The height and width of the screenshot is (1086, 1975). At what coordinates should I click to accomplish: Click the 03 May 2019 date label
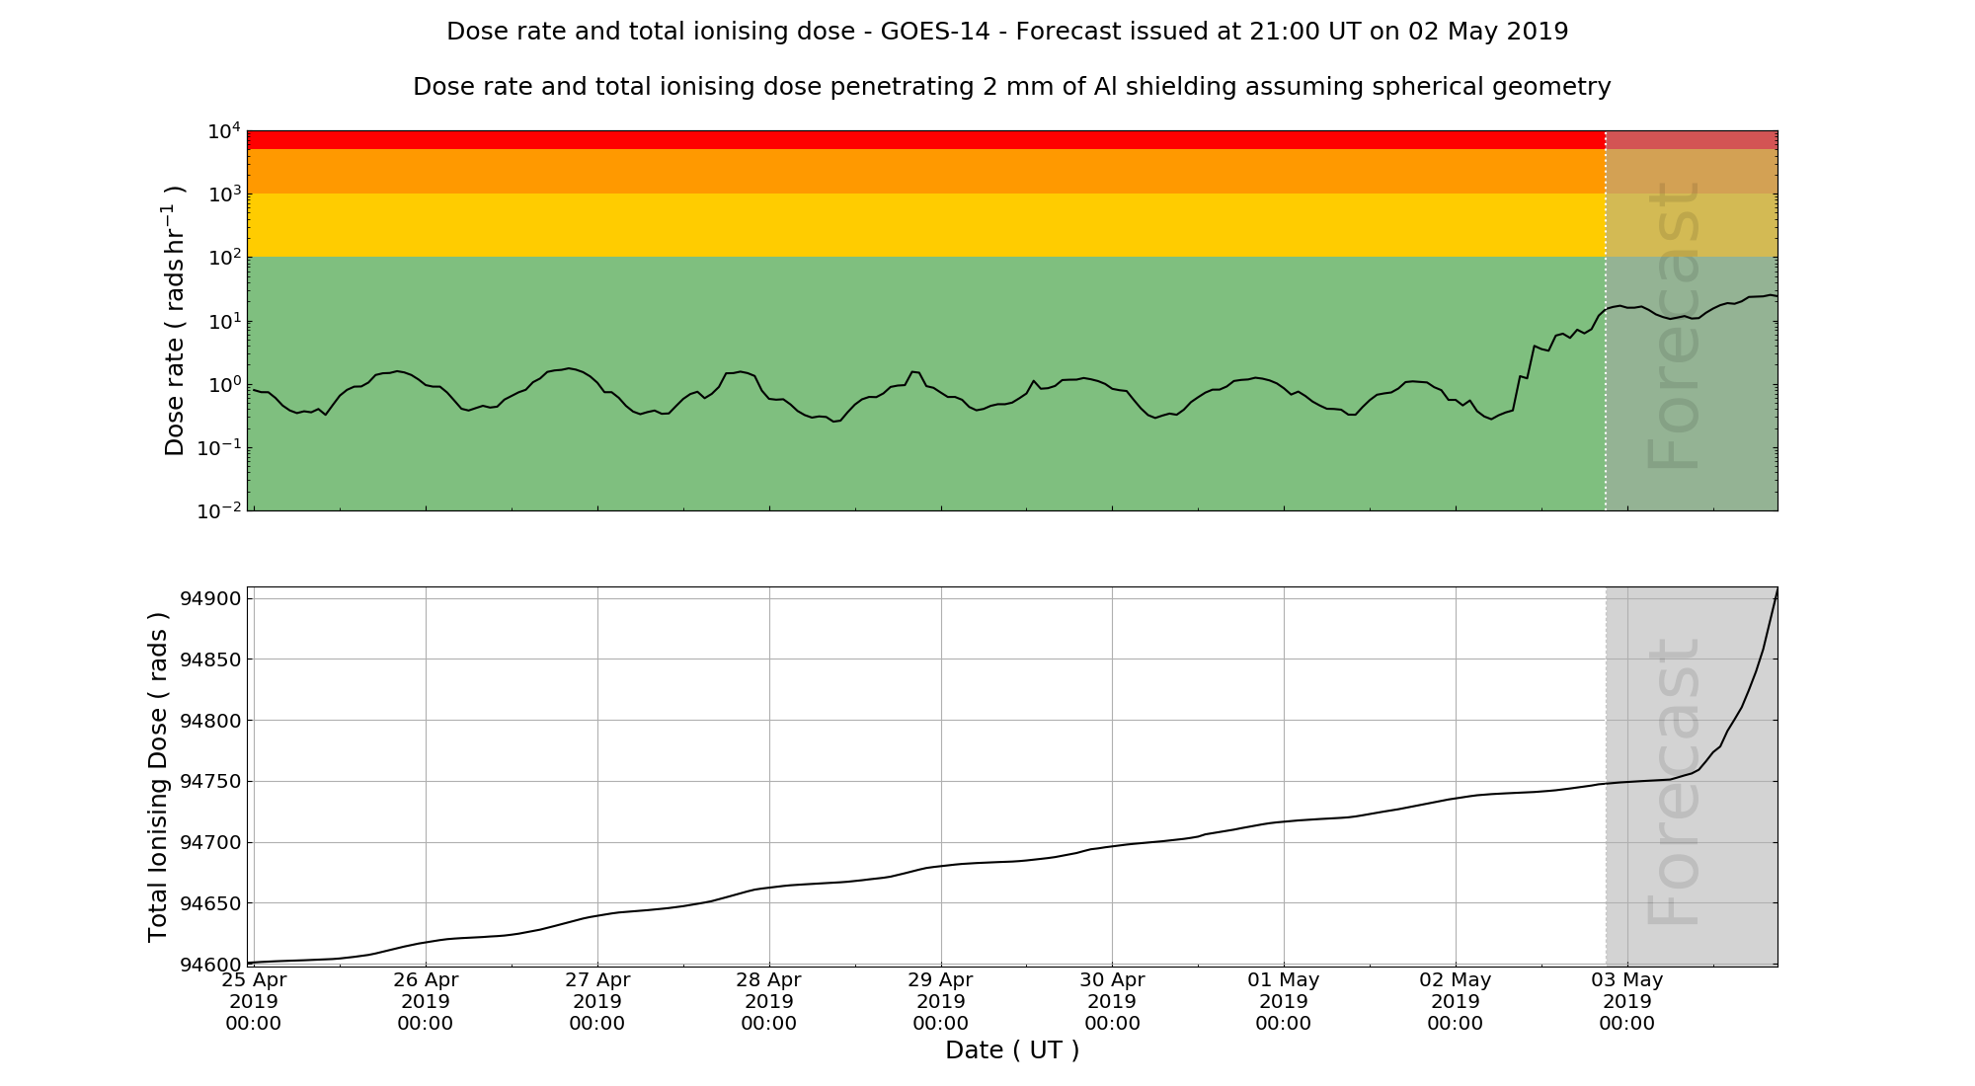(x=1627, y=1001)
